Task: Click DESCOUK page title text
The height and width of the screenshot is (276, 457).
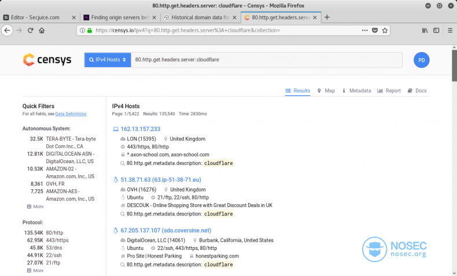Action: 200,205
